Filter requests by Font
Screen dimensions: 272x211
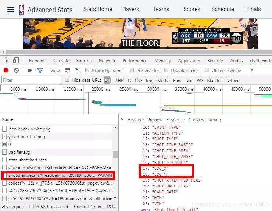coord(177,81)
